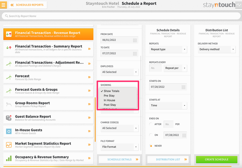Open the To Date calendar picker icon

(x=135, y=54)
